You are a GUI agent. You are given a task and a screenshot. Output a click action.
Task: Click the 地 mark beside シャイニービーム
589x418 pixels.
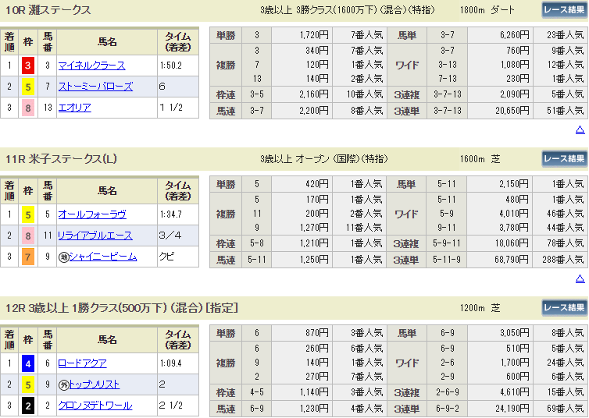click(63, 257)
